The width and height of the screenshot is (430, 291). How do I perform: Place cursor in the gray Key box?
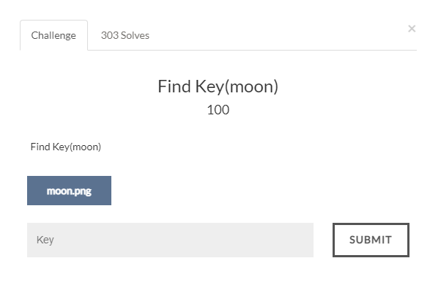[170, 240]
